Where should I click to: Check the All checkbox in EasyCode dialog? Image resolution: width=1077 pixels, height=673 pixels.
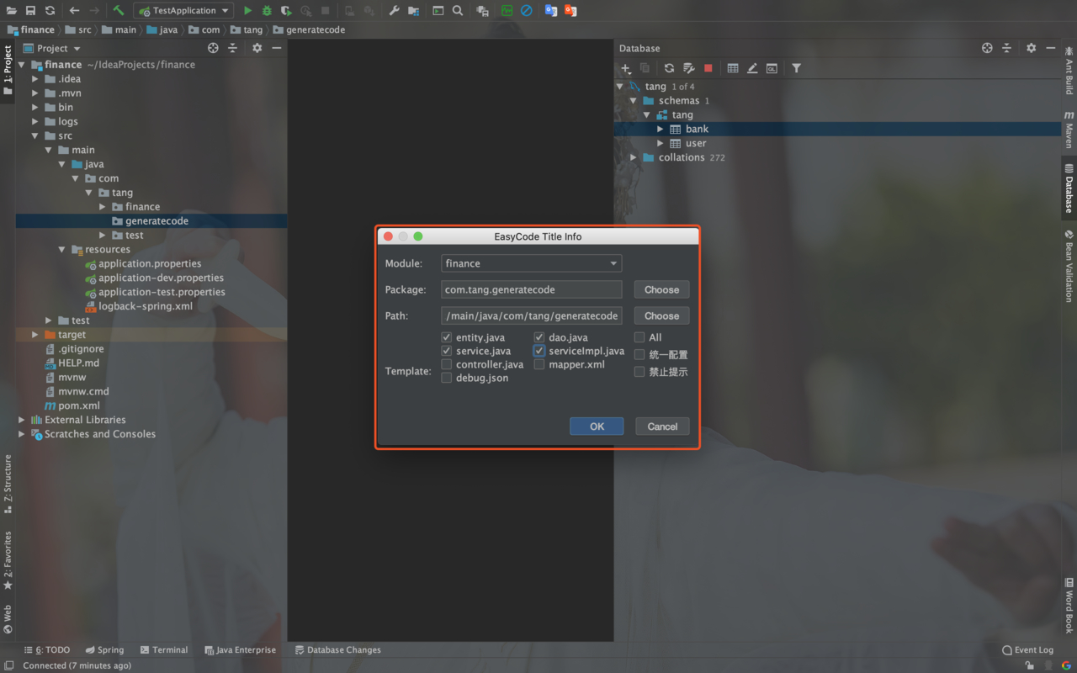639,337
